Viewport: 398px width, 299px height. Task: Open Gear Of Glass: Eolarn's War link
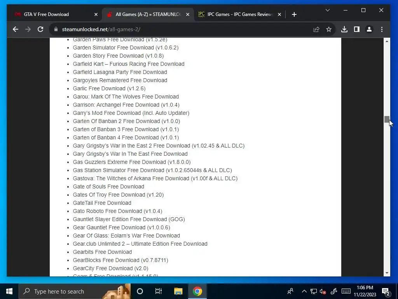point(126,236)
